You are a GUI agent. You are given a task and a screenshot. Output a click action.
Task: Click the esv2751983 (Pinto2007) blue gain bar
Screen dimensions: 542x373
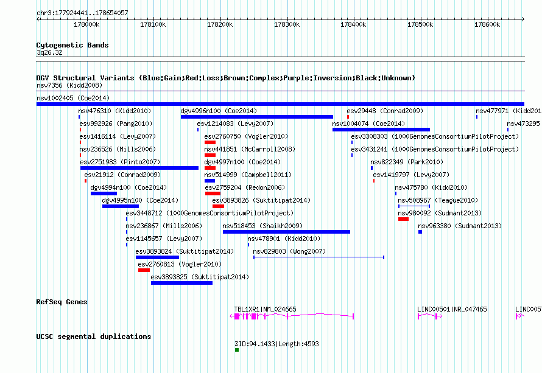[139, 168]
